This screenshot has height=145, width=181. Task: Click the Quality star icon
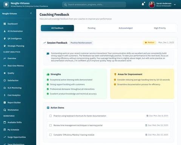(5, 73)
